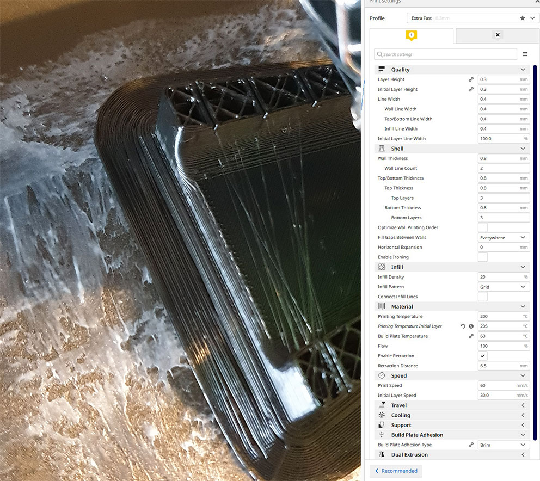Open the settings visibility hamburger menu

[x=525, y=54]
